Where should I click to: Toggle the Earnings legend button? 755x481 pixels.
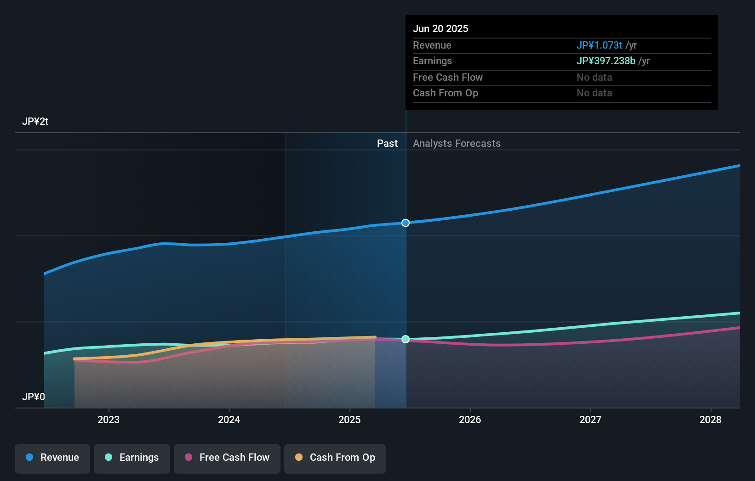tap(132, 459)
